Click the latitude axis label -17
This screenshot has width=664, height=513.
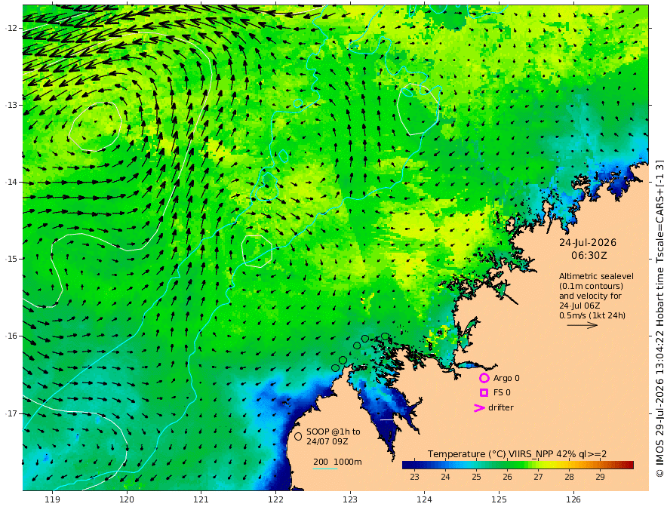(x=11, y=413)
